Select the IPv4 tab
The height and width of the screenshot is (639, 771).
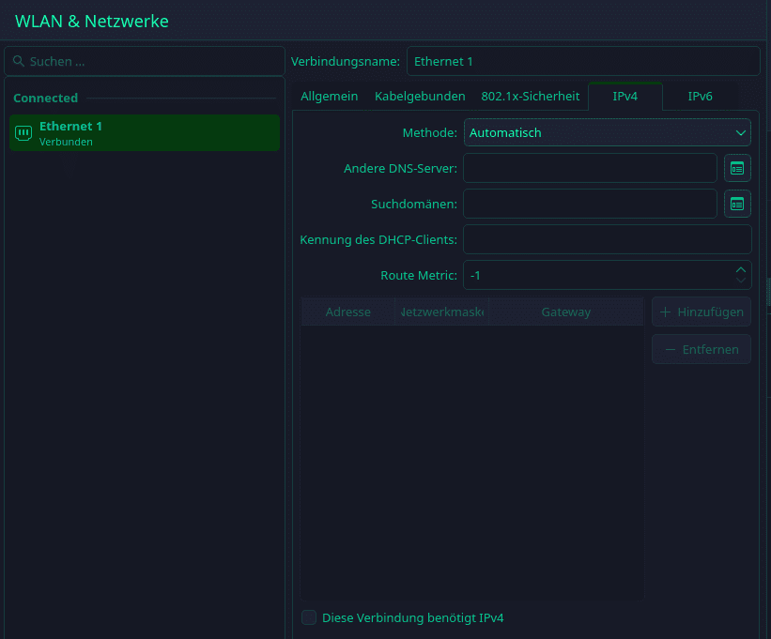tap(625, 97)
